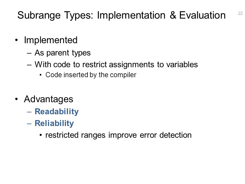
Task: Click the bullet dot before Implemented
Action: [x=17, y=40]
